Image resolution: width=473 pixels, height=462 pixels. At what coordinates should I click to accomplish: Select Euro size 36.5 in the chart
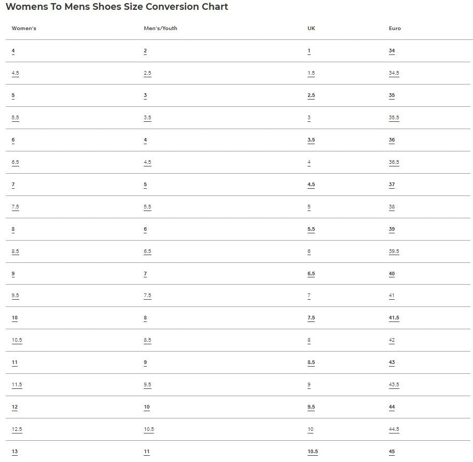(x=394, y=162)
